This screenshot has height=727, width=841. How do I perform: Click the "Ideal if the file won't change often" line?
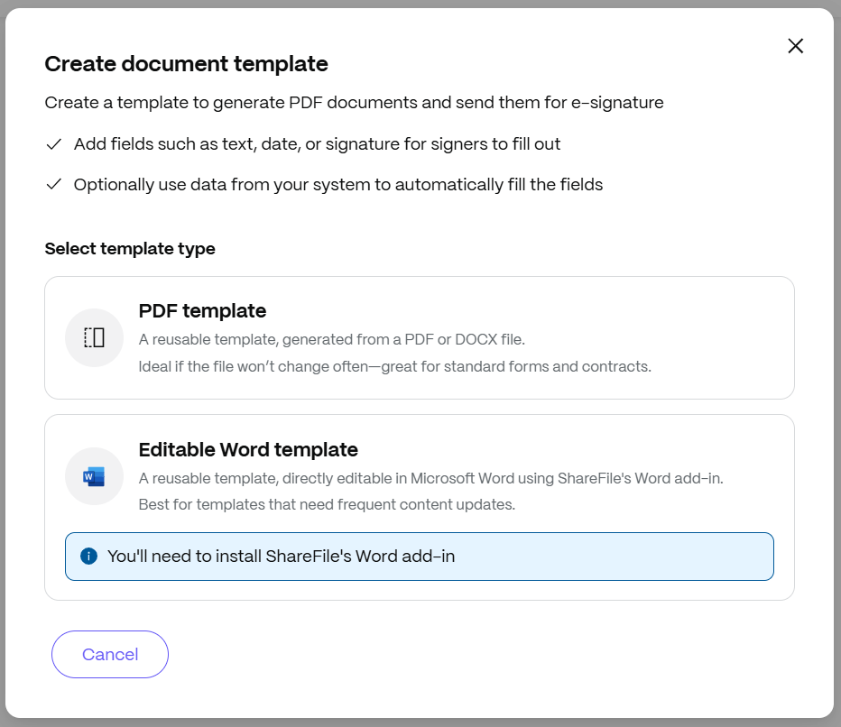tap(394, 367)
